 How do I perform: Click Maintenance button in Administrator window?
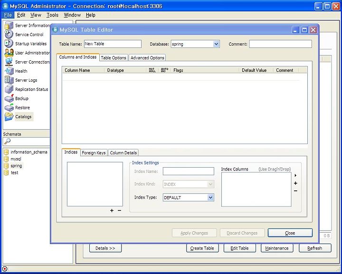click(277, 248)
